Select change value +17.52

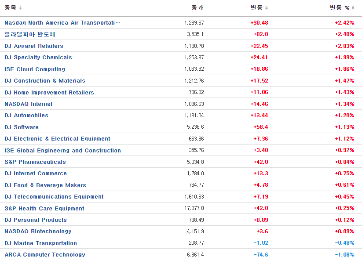point(259,81)
